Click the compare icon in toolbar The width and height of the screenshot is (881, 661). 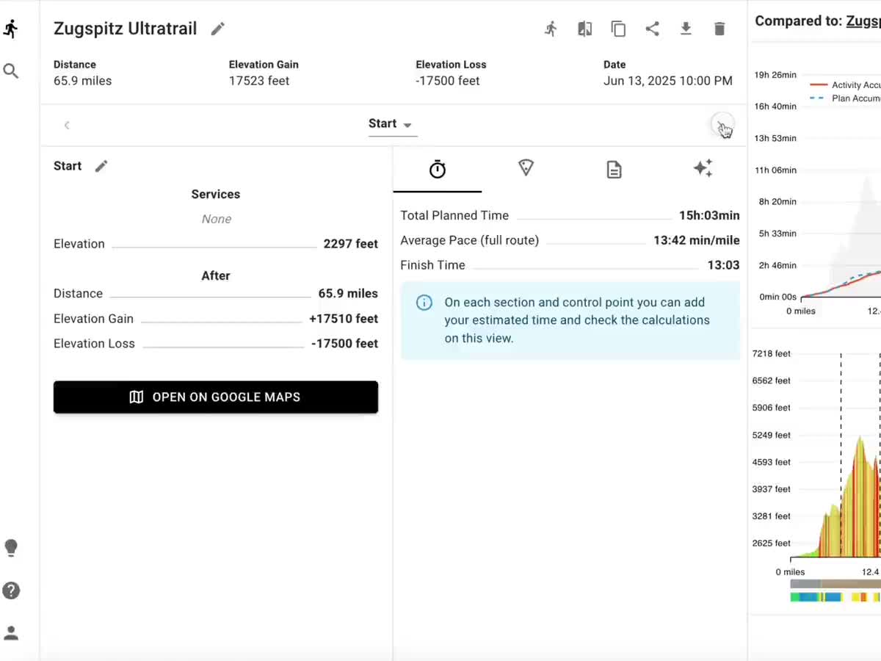coord(584,29)
